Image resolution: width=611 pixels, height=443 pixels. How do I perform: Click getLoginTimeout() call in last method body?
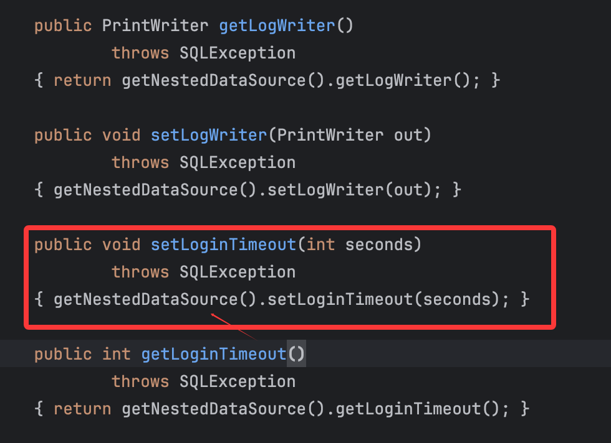(x=418, y=409)
